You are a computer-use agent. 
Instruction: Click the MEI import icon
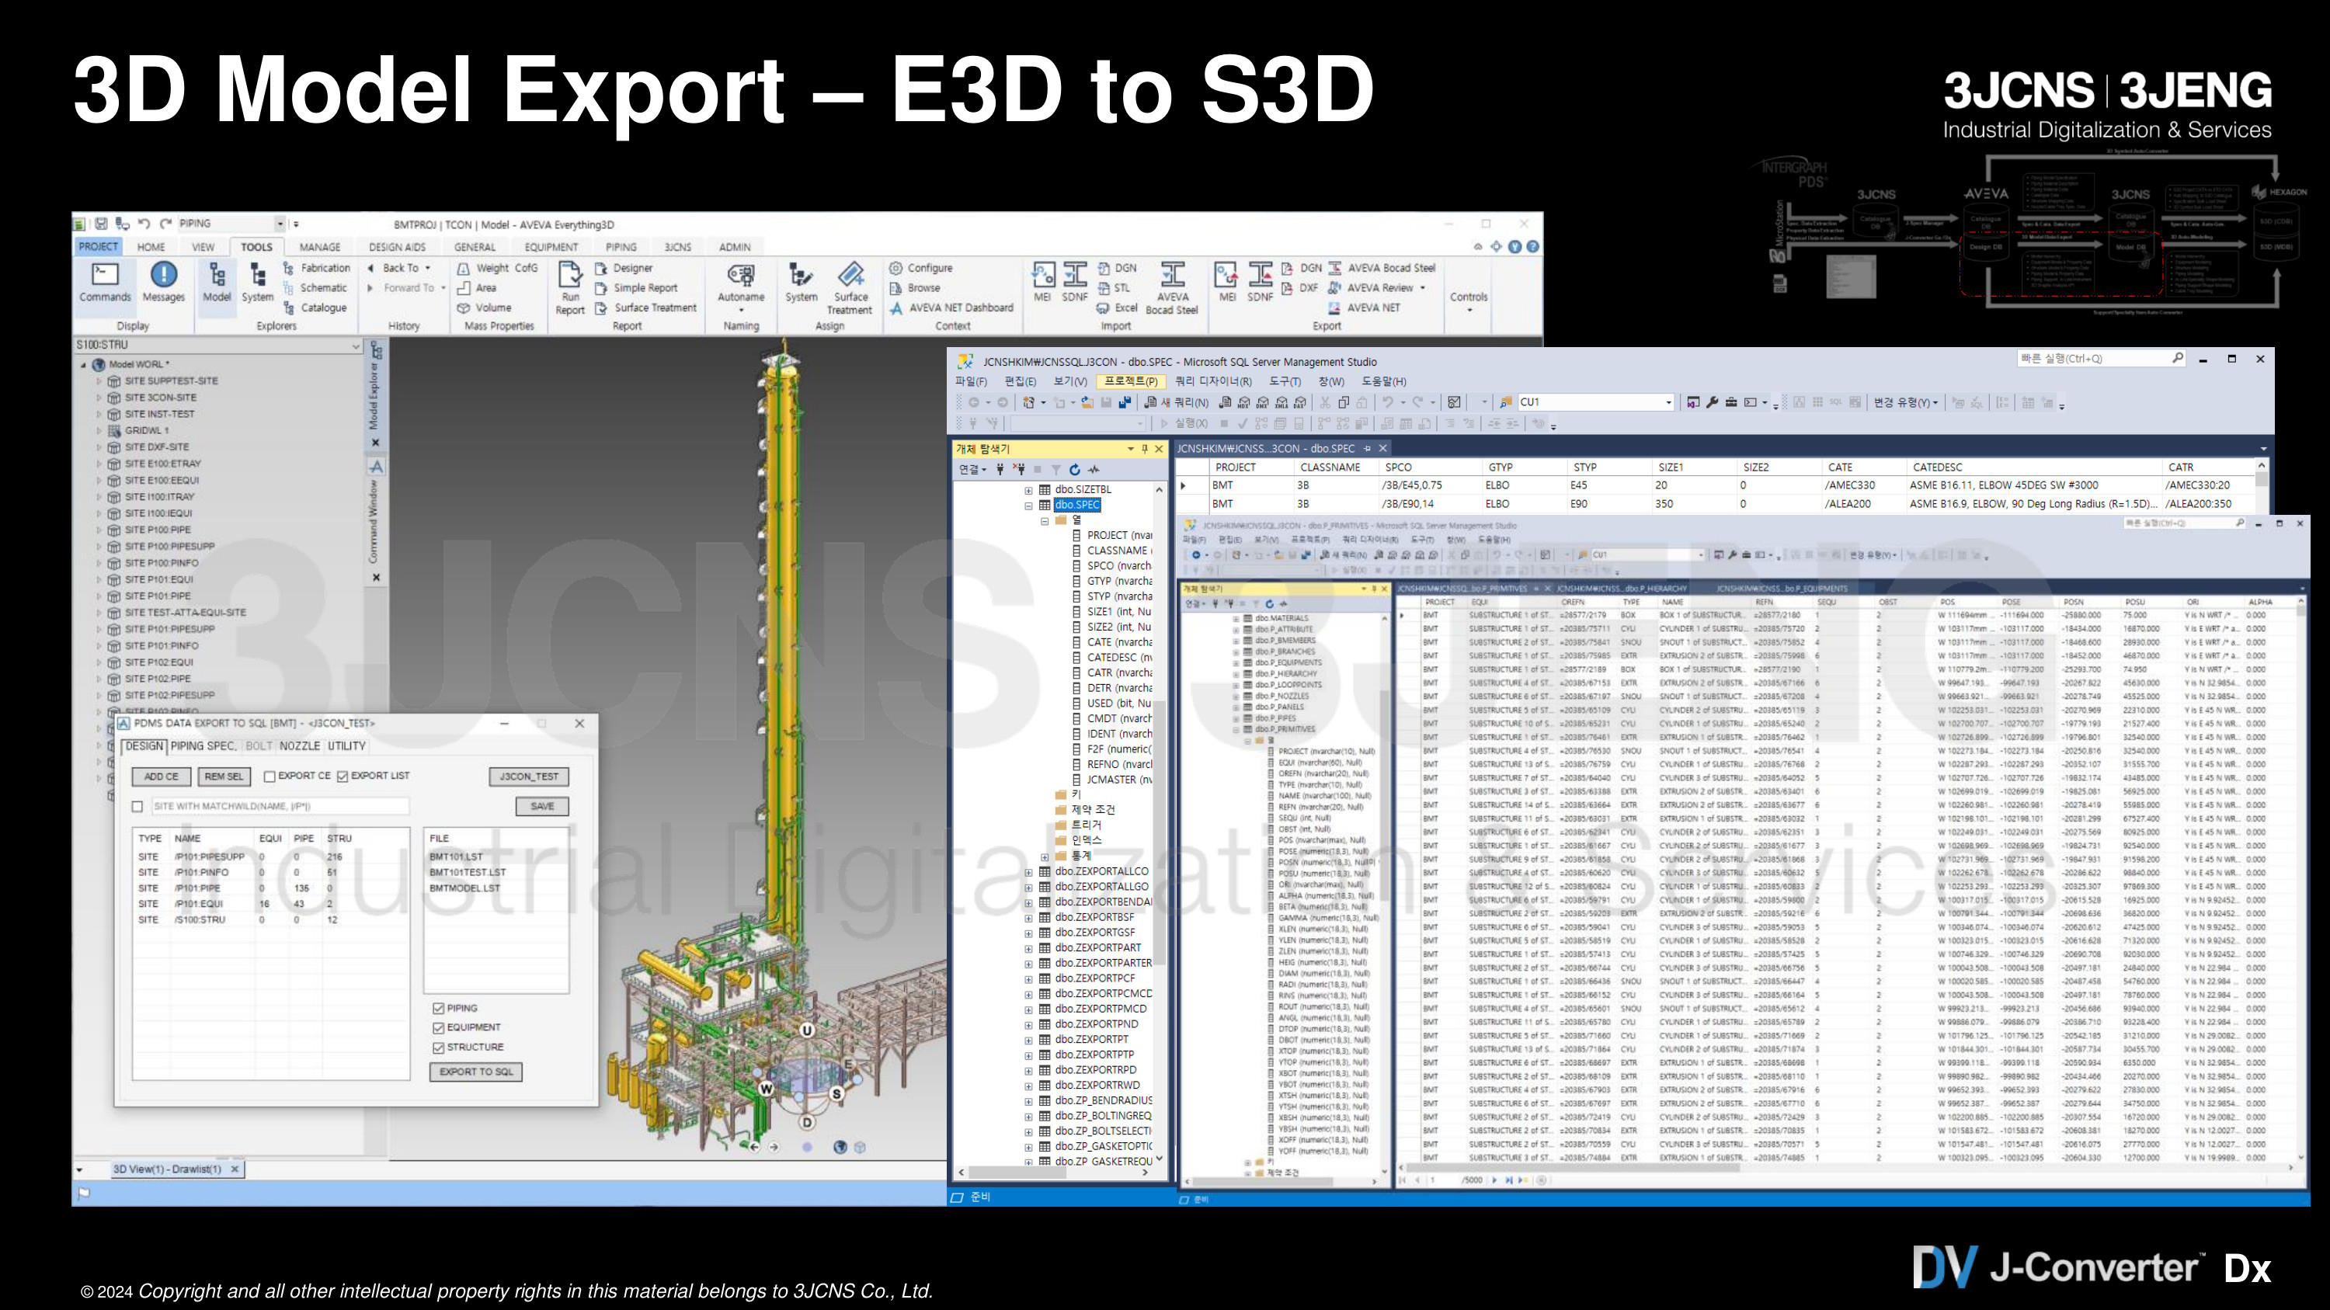1043,282
